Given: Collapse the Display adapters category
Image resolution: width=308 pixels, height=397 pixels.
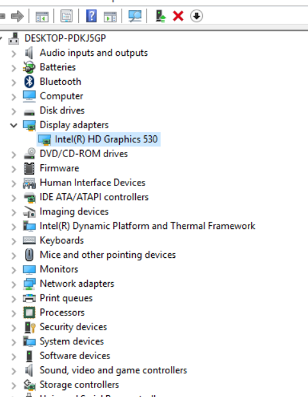Looking at the screenshot, I should point(13,125).
